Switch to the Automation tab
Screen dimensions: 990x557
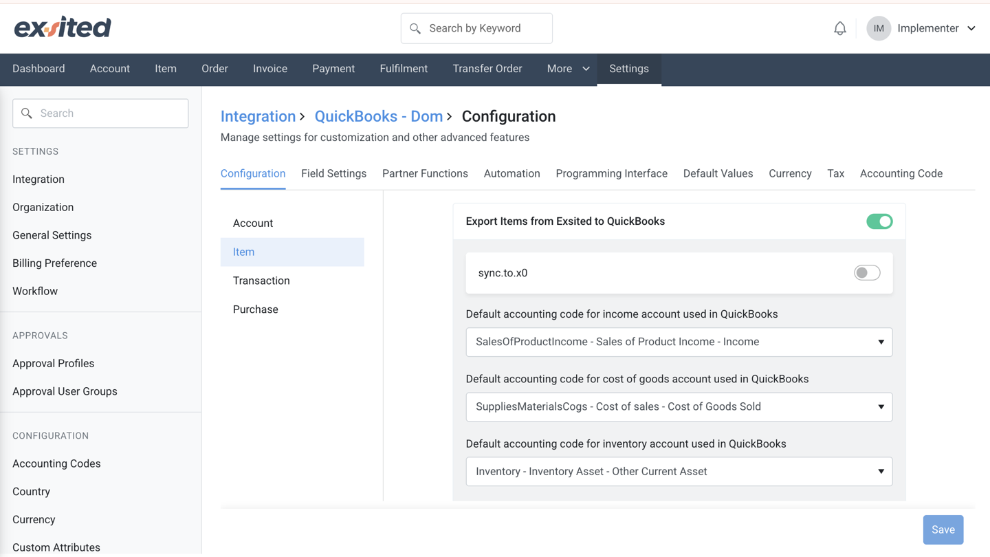coord(512,173)
